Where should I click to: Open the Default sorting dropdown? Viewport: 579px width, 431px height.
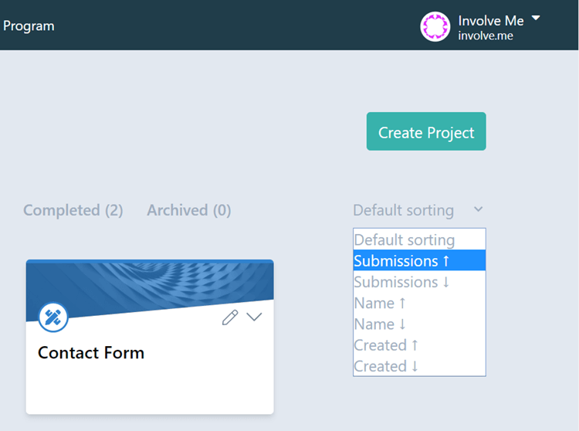pos(418,210)
